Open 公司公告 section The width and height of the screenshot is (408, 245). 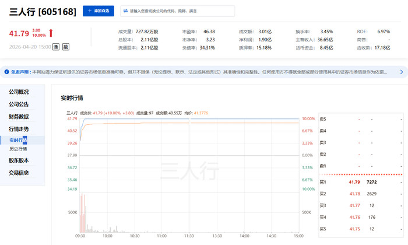pos(19,104)
